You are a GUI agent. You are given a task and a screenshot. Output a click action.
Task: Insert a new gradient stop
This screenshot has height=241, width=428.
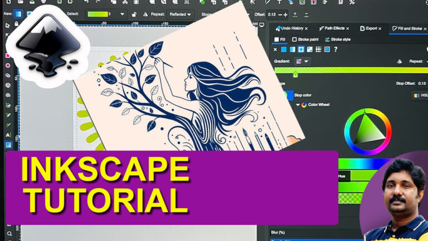[x=295, y=15]
